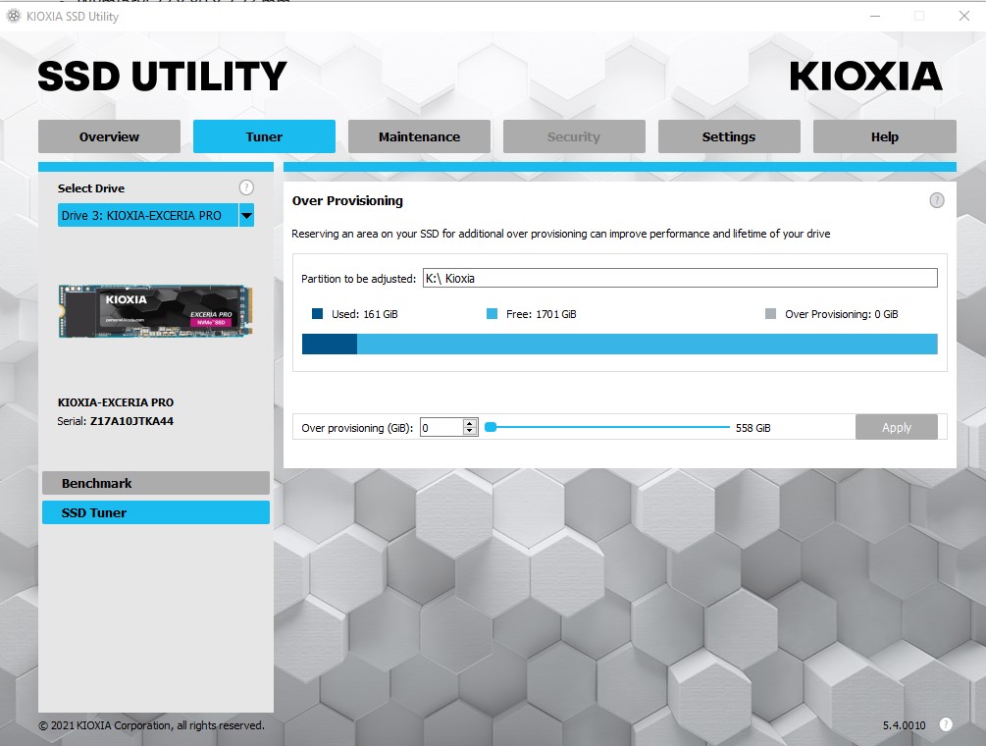
Task: Select the Security tab
Action: [574, 136]
